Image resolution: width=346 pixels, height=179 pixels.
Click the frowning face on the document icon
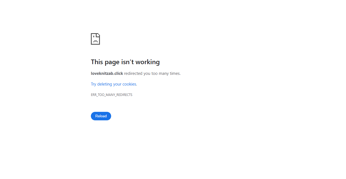95,40
